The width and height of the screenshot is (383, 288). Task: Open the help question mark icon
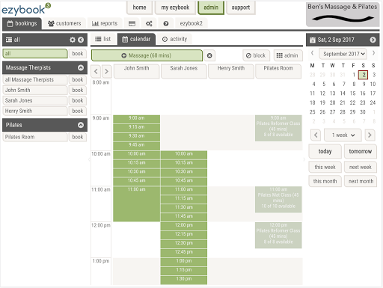click(166, 23)
